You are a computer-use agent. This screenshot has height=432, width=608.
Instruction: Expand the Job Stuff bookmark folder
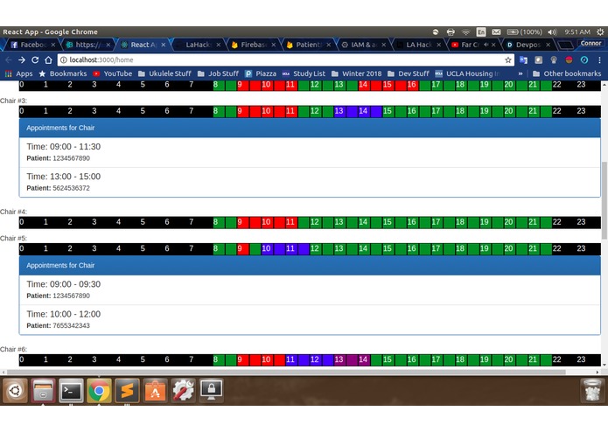point(218,73)
